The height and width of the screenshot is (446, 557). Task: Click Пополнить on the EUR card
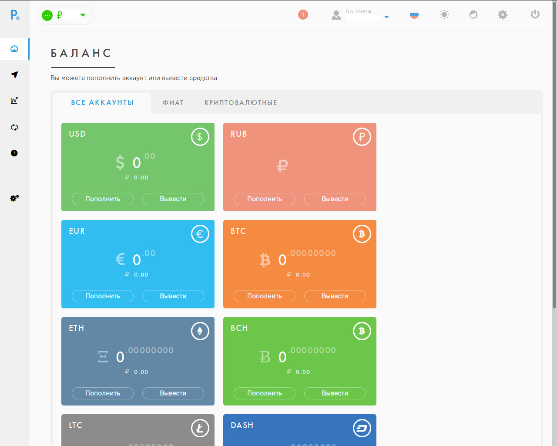point(103,296)
